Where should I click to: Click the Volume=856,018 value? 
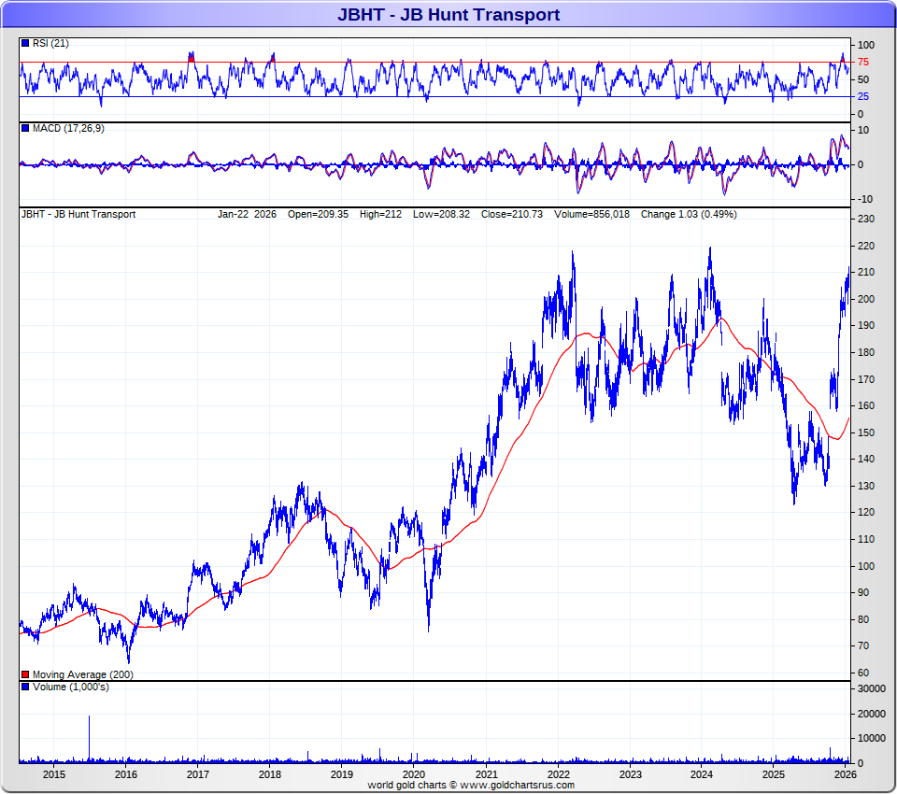(x=591, y=214)
